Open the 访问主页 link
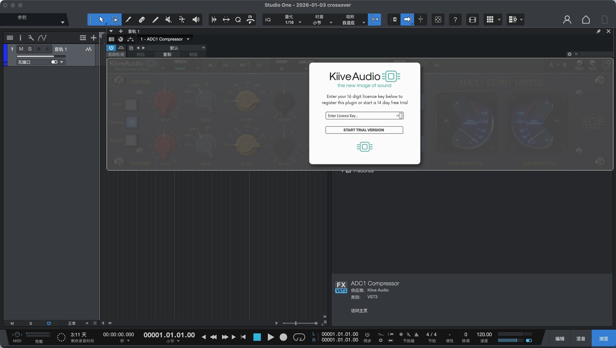Viewport: 616px width, 348px height. tap(359, 310)
